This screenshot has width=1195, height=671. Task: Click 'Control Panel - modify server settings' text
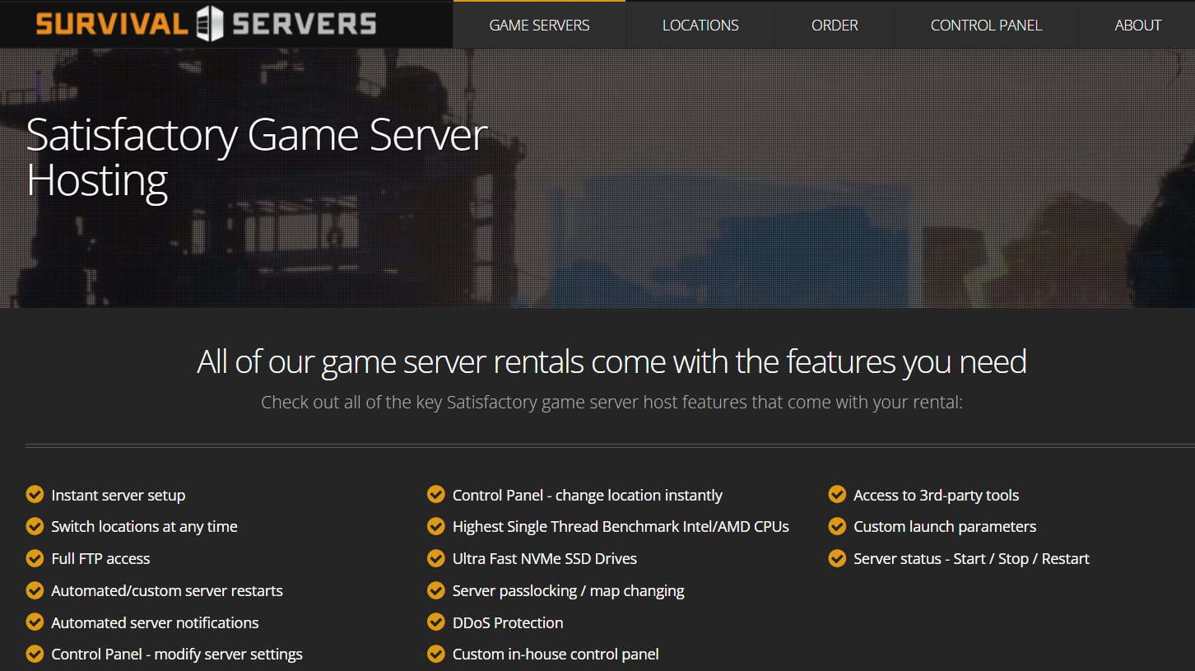click(177, 655)
